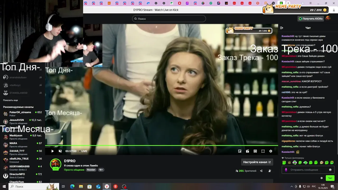Image resolution: width=338 pixels, height=190 pixels.
Task: Open the Maddyson channel
Action: pos(22,137)
